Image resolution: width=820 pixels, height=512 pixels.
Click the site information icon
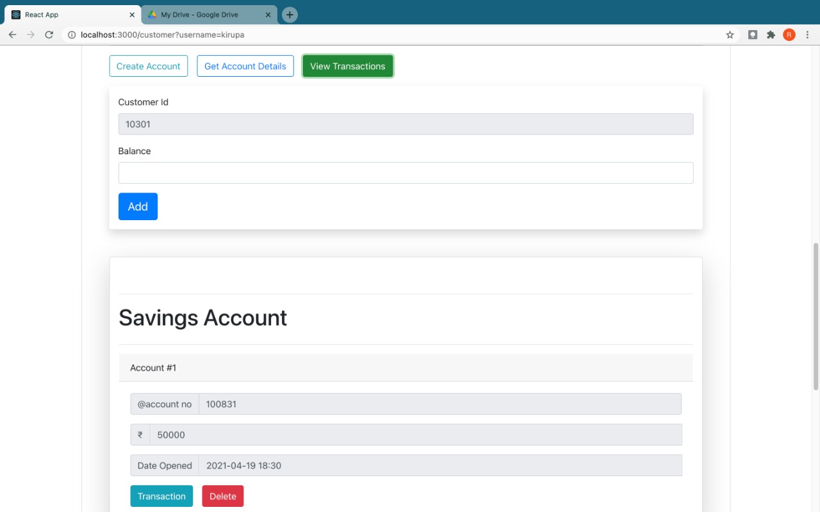tap(72, 35)
